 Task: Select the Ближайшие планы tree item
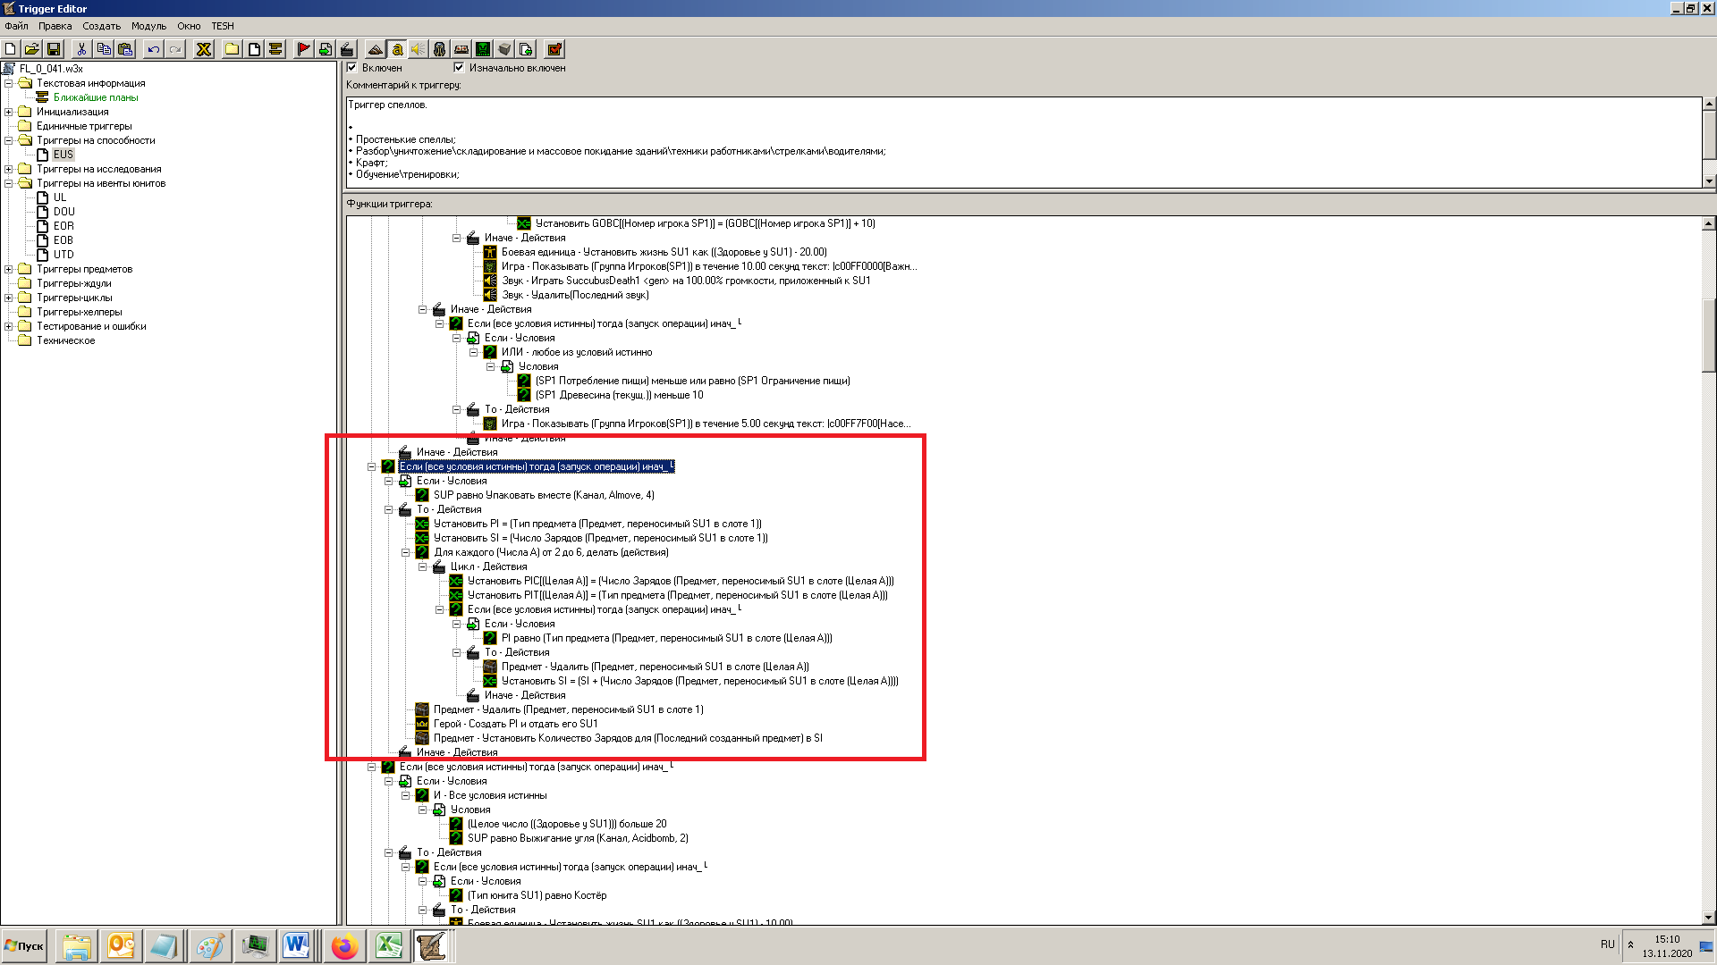[96, 97]
